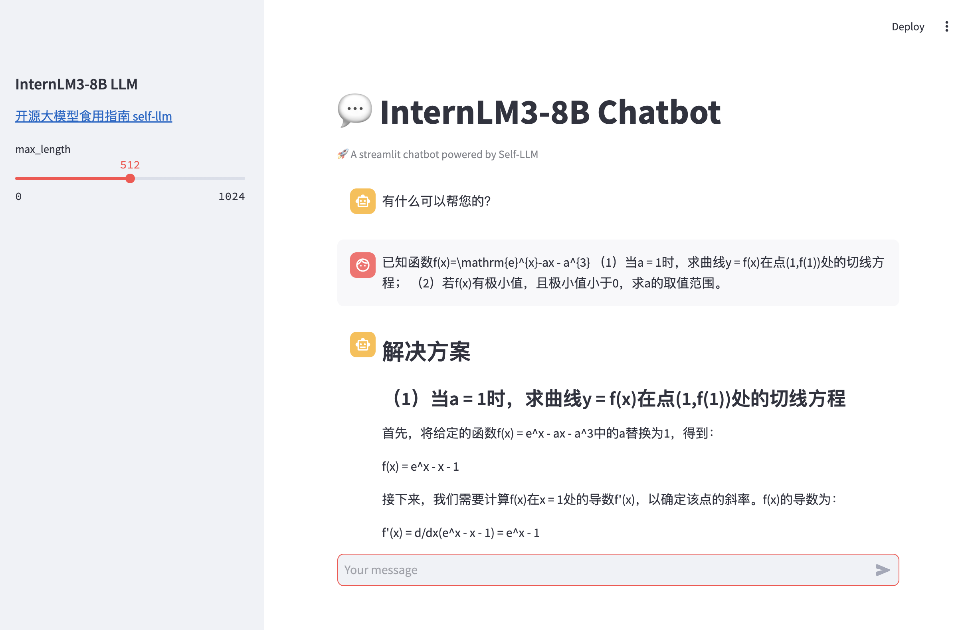Click the rocket emoji in the caption

(x=342, y=154)
